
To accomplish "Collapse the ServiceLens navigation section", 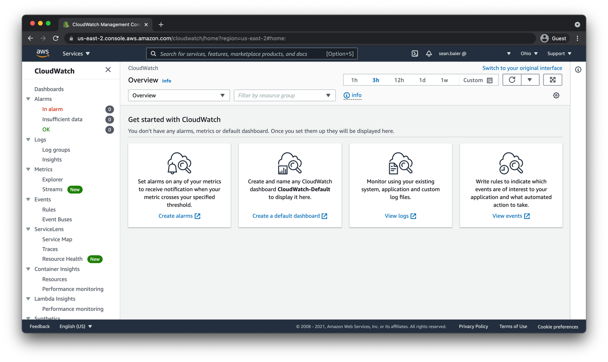I will [28, 229].
